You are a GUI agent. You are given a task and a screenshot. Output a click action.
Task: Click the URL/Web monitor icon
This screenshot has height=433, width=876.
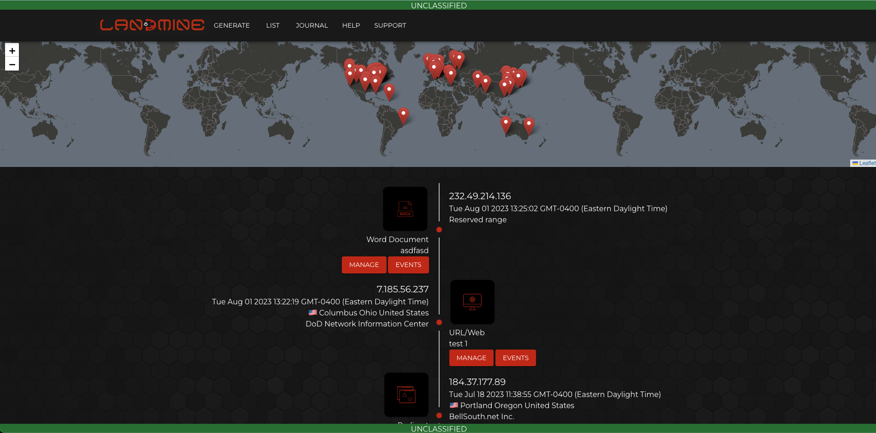(x=472, y=302)
